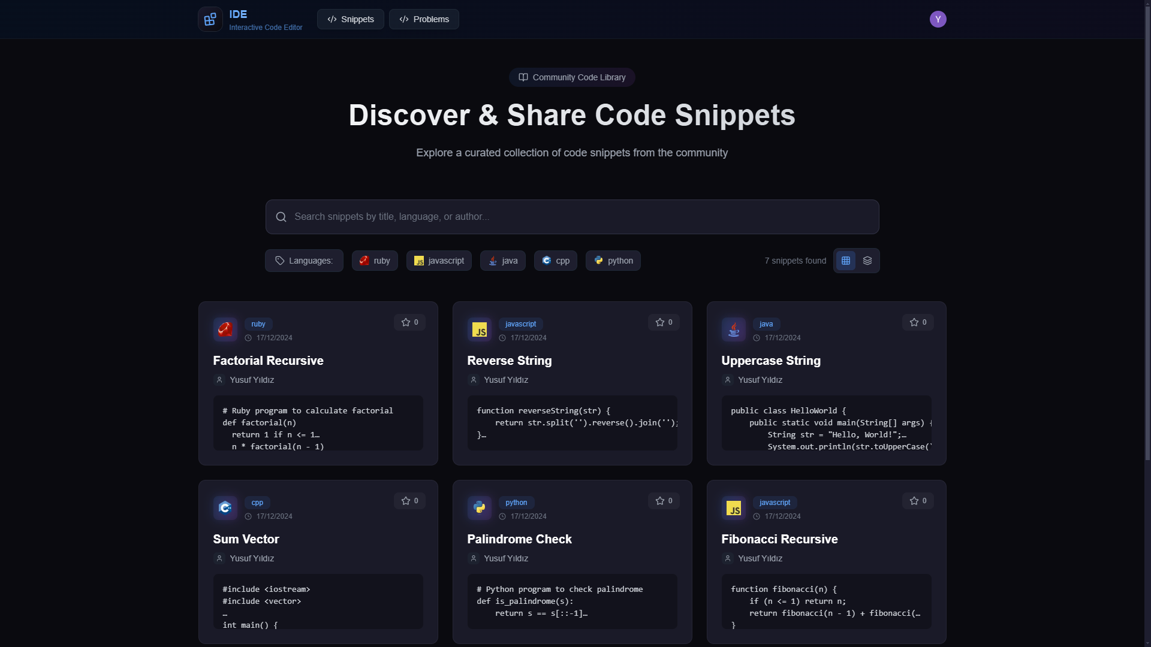
Task: Star the Uppercase String snippet
Action: [x=918, y=322]
